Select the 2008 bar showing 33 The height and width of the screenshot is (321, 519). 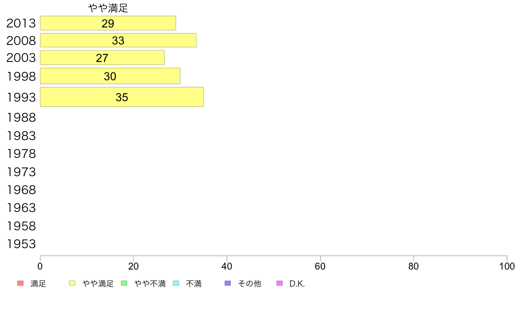pyautogui.click(x=118, y=40)
